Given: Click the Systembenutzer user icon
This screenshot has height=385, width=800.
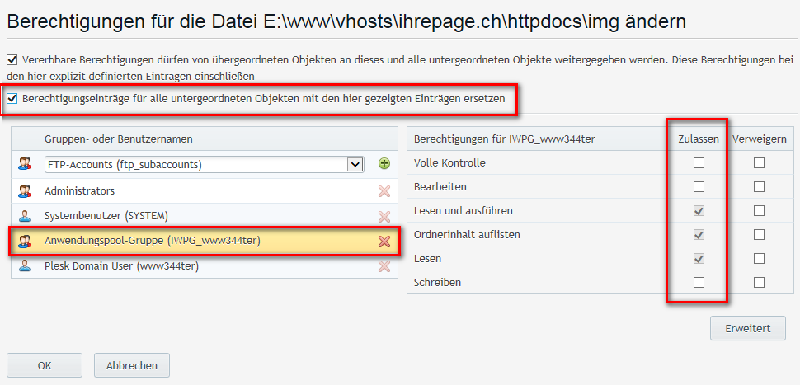Looking at the screenshot, I should tap(25, 216).
